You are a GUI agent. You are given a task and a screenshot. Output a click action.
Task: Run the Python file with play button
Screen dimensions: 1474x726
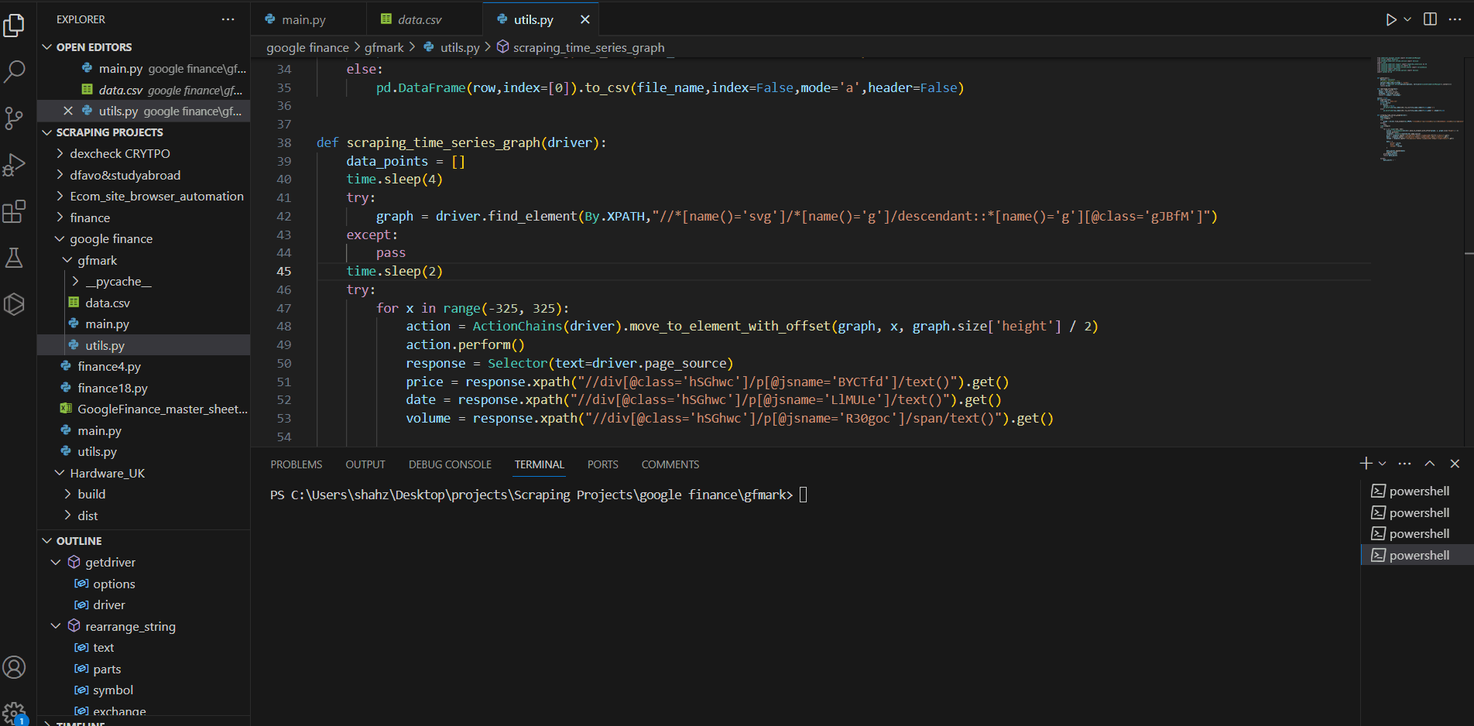point(1391,19)
